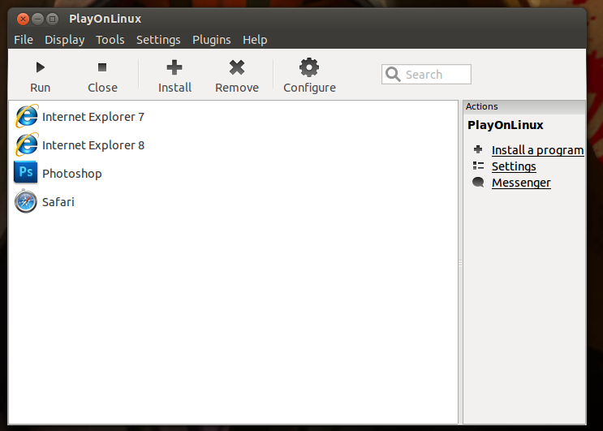Close the PlayOnLinux window
This screenshot has width=603, height=431.
[x=23, y=19]
